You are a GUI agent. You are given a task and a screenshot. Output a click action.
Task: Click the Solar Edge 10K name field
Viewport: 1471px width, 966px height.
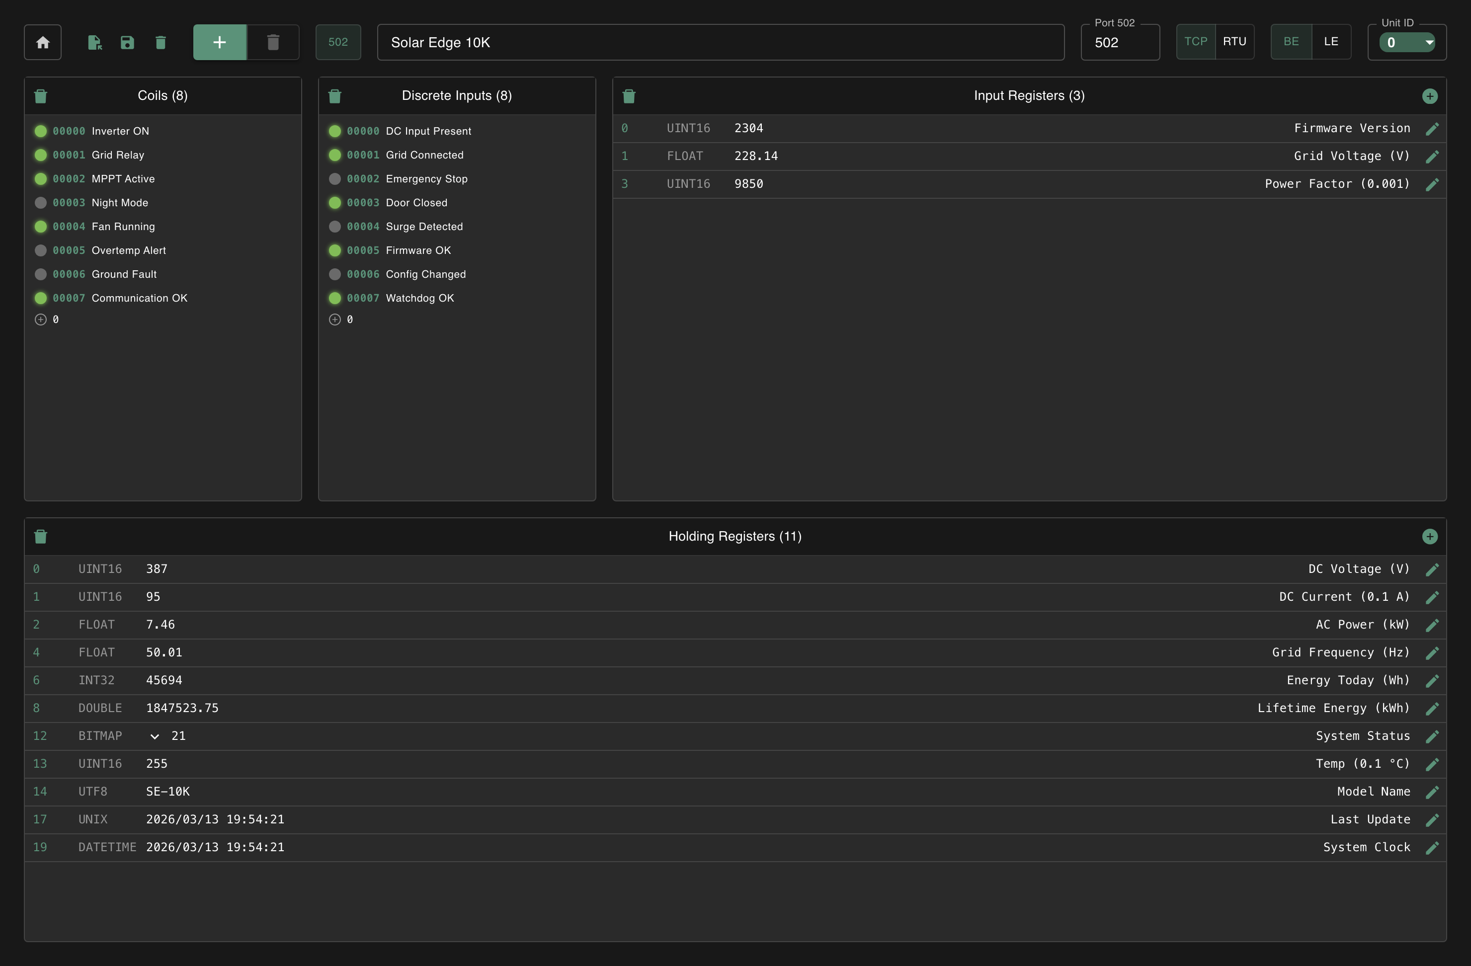(720, 43)
